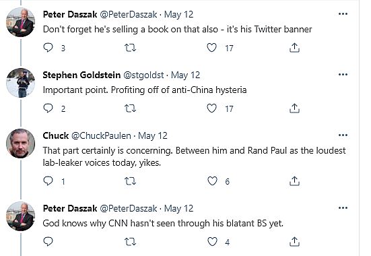
Task: Open more options on Chuck's tweet
Action: 343,135
